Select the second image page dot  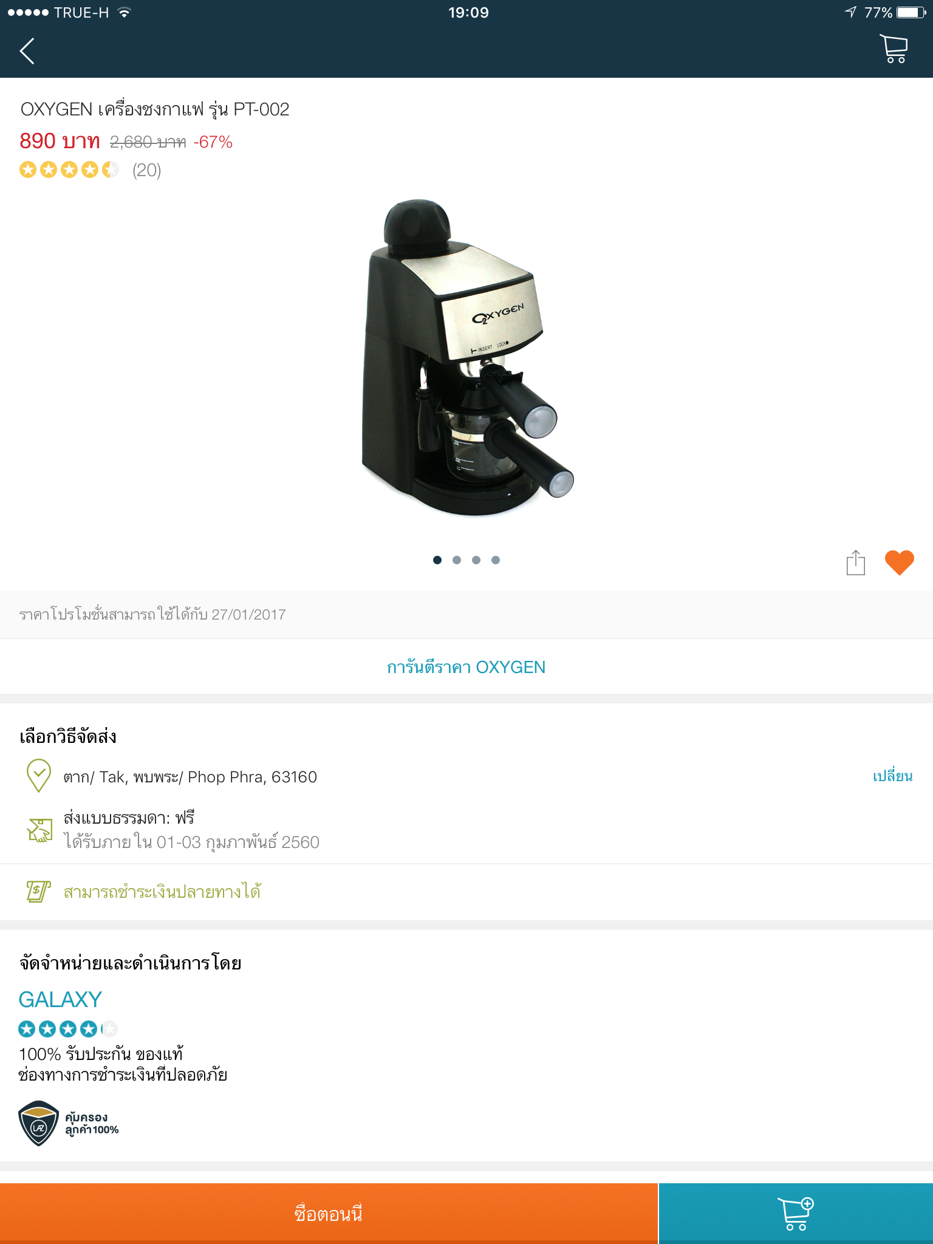tap(457, 560)
